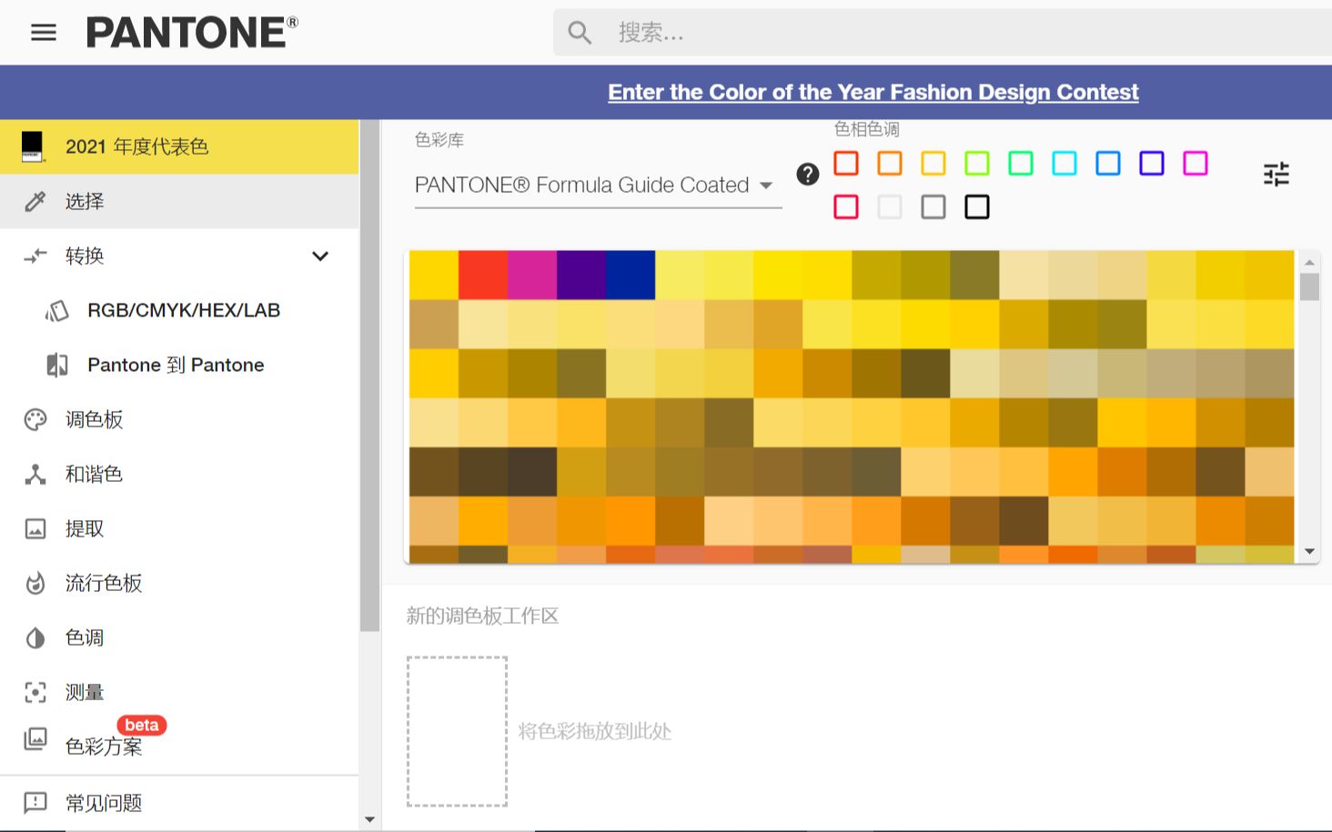Viewport: 1332px width, 832px height.
Task: Click the Pantone 到 Pantone book icon
Action: click(x=56, y=366)
